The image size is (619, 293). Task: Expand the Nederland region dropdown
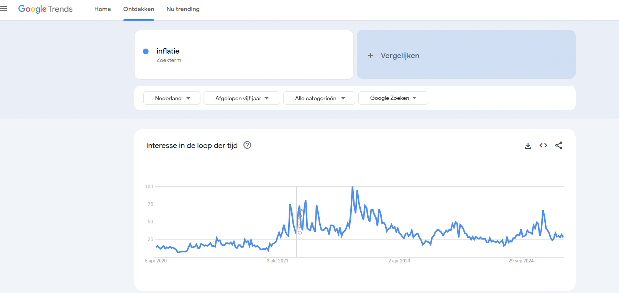pos(172,98)
